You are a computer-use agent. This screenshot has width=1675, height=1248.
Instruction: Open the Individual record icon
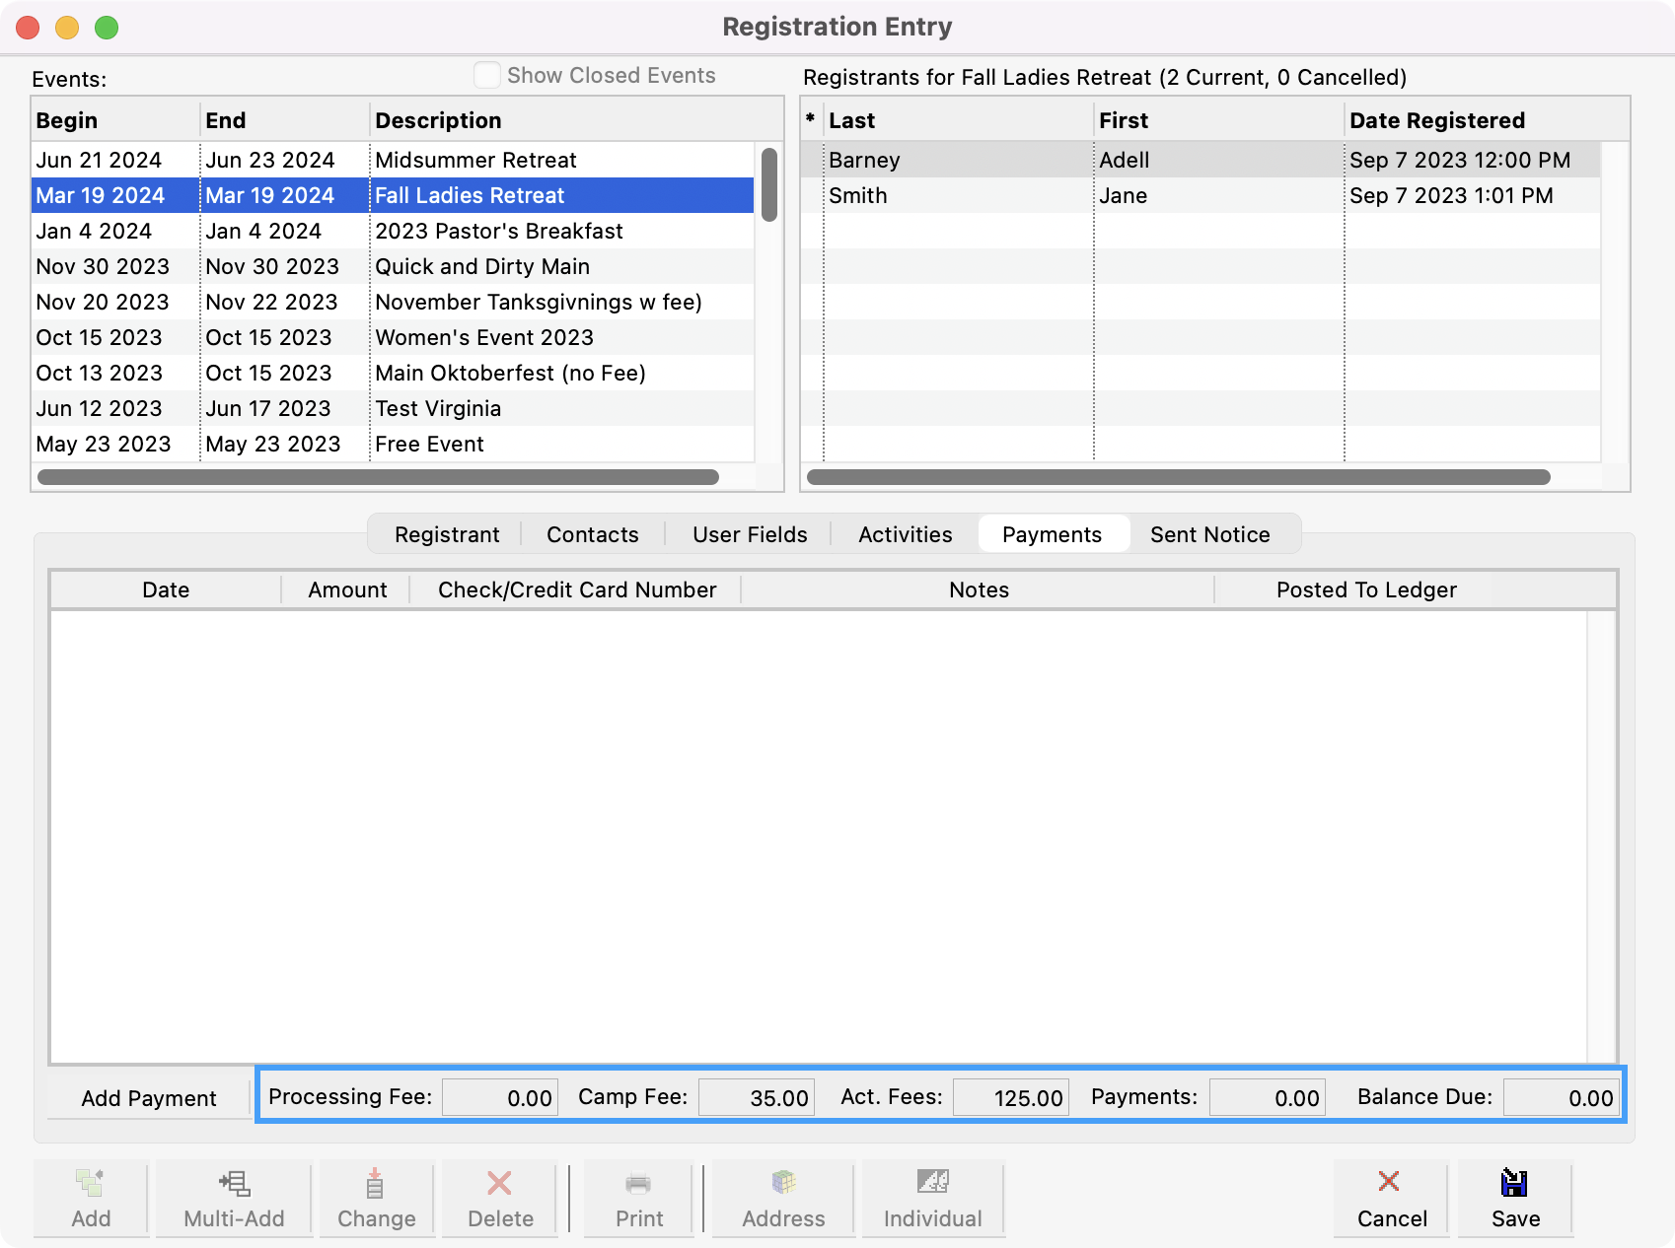coord(932,1183)
